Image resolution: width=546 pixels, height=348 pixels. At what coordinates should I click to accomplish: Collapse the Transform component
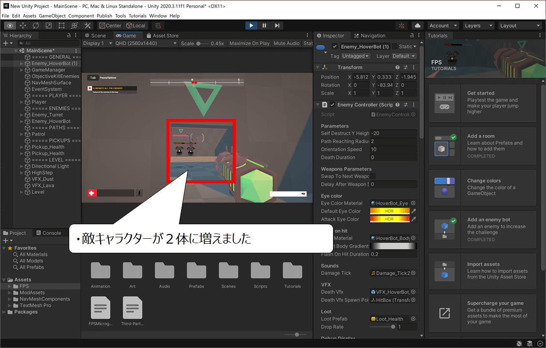pyautogui.click(x=318, y=68)
